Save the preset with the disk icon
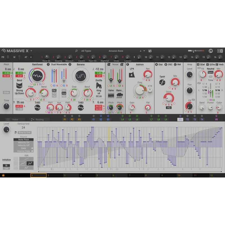The height and width of the screenshot is (225, 225). point(150,51)
